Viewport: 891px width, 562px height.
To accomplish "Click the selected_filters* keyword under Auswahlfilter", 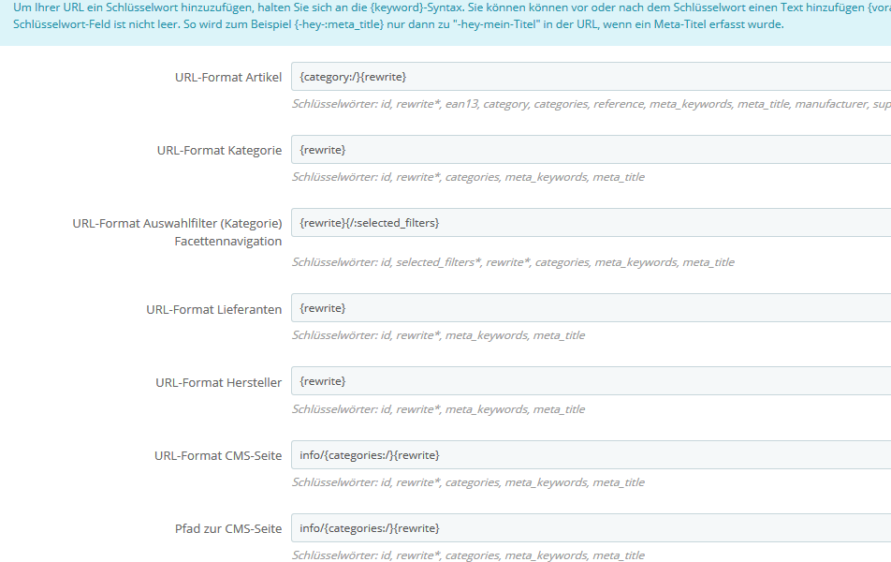I will (440, 261).
